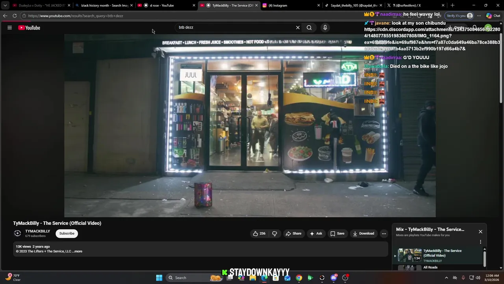
Task: Open the browser three-dot settings menu
Action: (479, 16)
